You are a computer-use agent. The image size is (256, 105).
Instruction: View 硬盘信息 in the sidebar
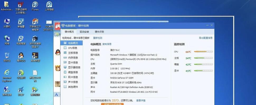[x=72, y=72]
